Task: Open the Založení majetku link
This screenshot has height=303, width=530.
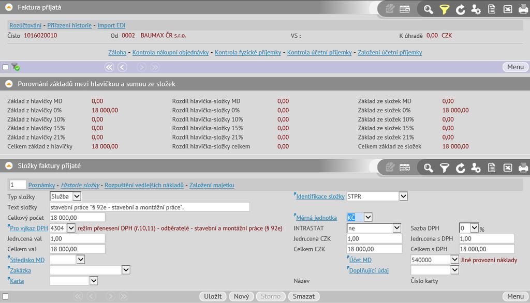Action: [212, 185]
